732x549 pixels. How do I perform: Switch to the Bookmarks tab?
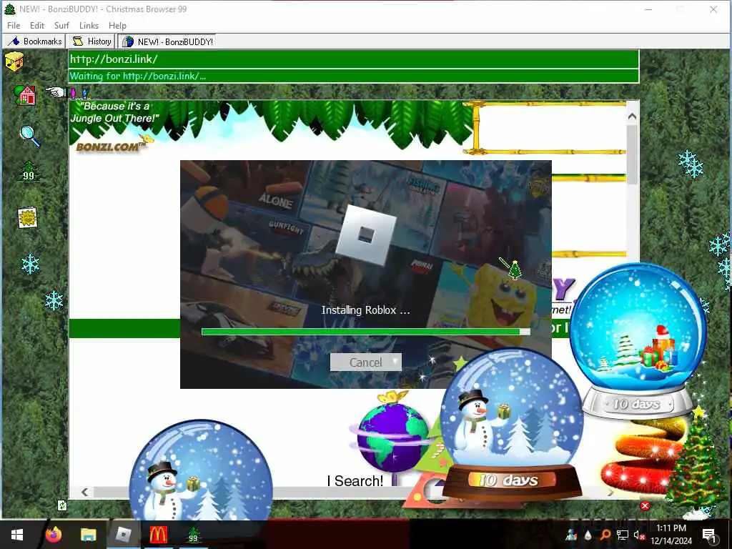(x=34, y=41)
